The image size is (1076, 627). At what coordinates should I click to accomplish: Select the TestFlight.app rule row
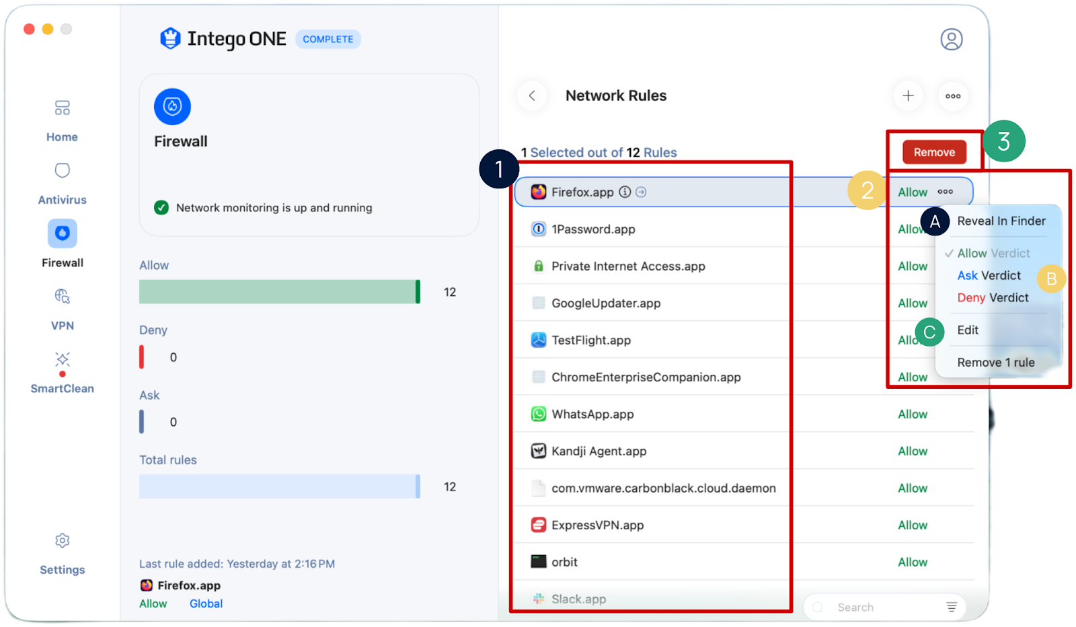(x=744, y=340)
